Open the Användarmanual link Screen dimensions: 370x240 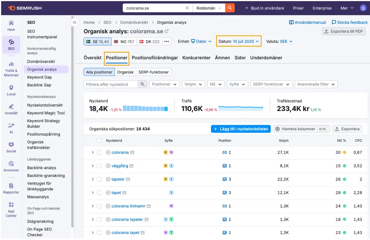pyautogui.click(x=307, y=22)
